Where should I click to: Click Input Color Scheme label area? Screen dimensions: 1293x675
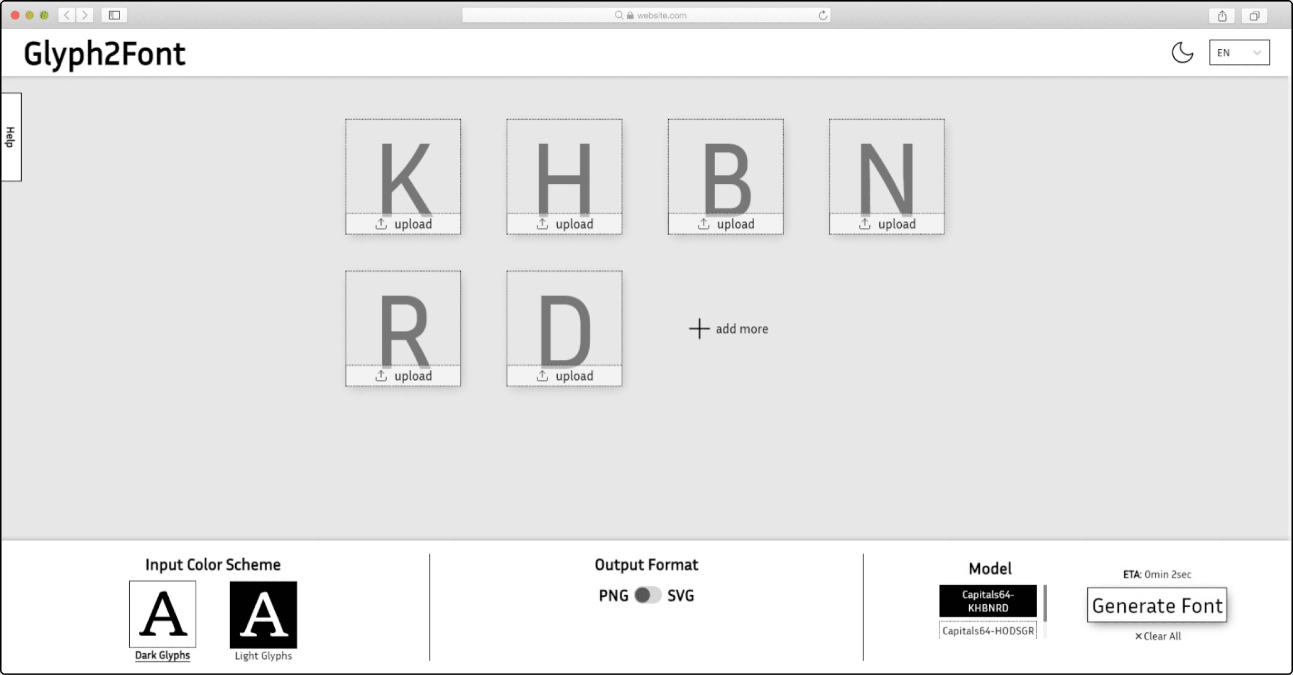pyautogui.click(x=213, y=564)
